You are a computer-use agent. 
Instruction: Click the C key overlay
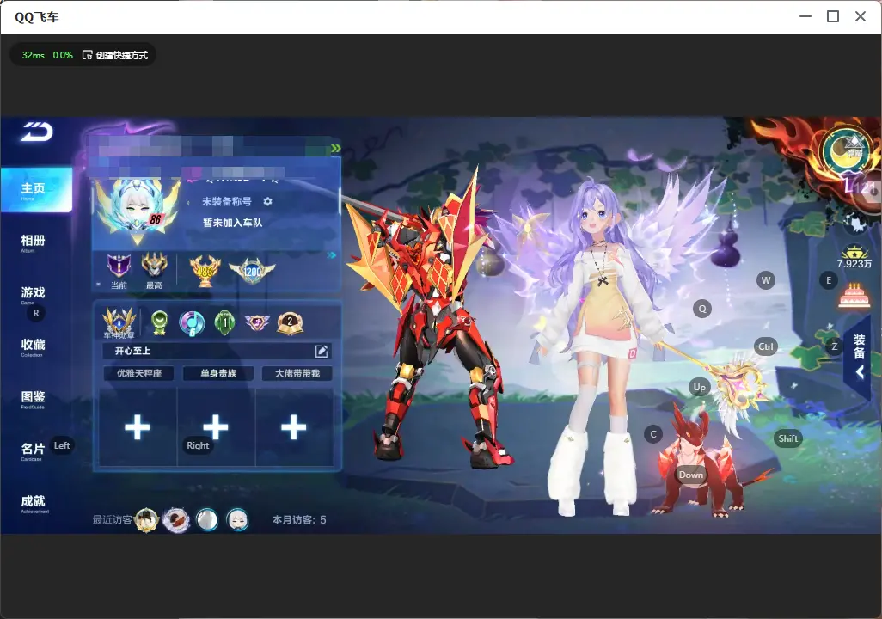coord(653,434)
